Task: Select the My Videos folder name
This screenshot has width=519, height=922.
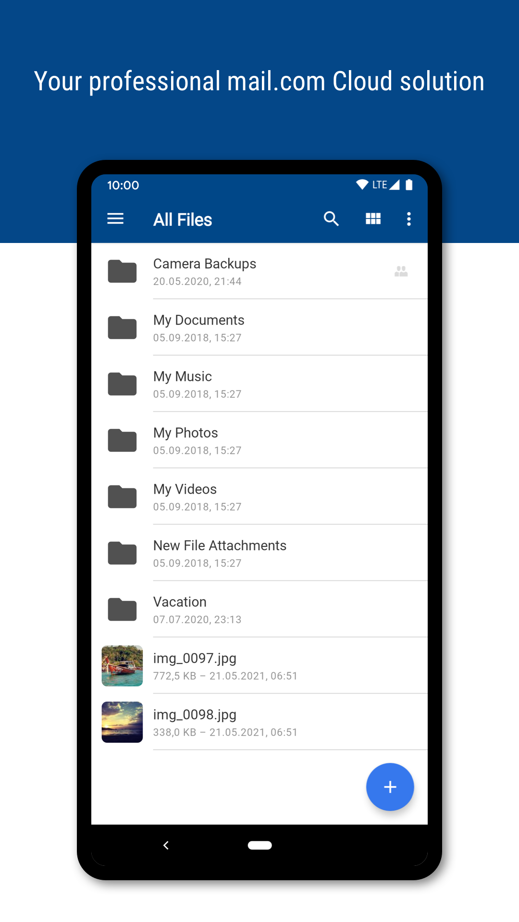Action: pyautogui.click(x=185, y=489)
